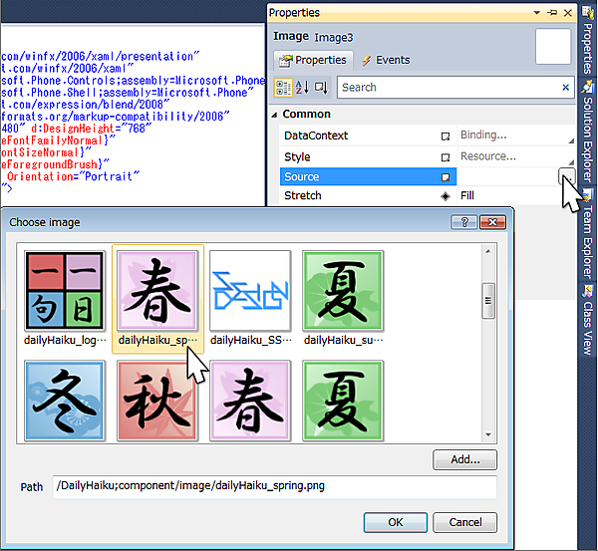This screenshot has height=551, width=598.
Task: Click the property Search box
Action: point(449,88)
